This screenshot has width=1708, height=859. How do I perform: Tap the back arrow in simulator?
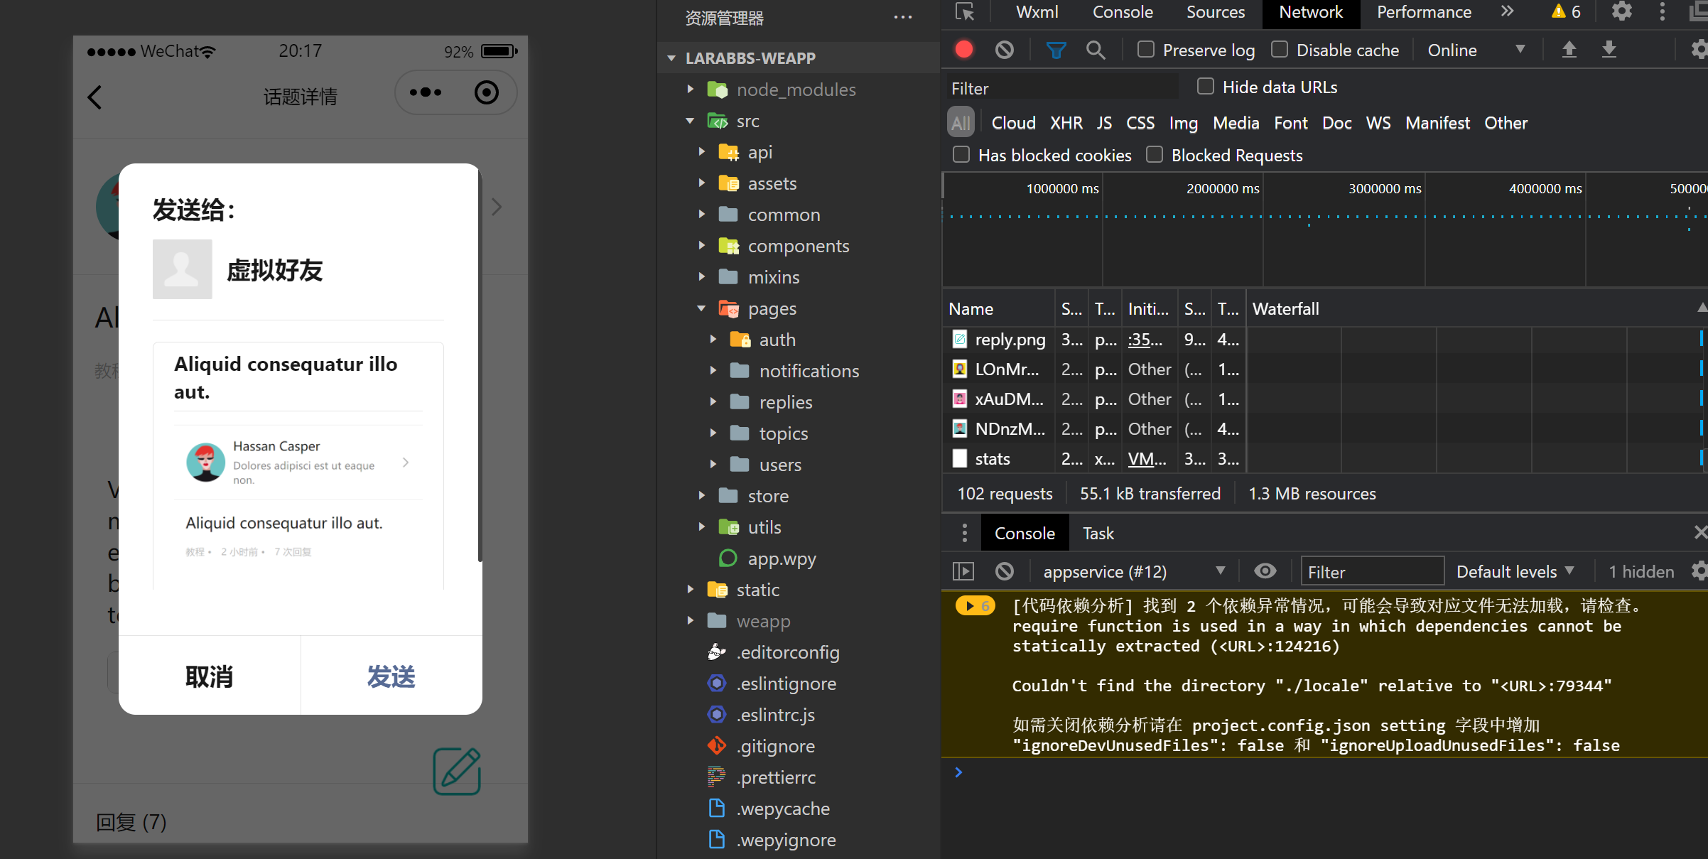click(x=95, y=97)
